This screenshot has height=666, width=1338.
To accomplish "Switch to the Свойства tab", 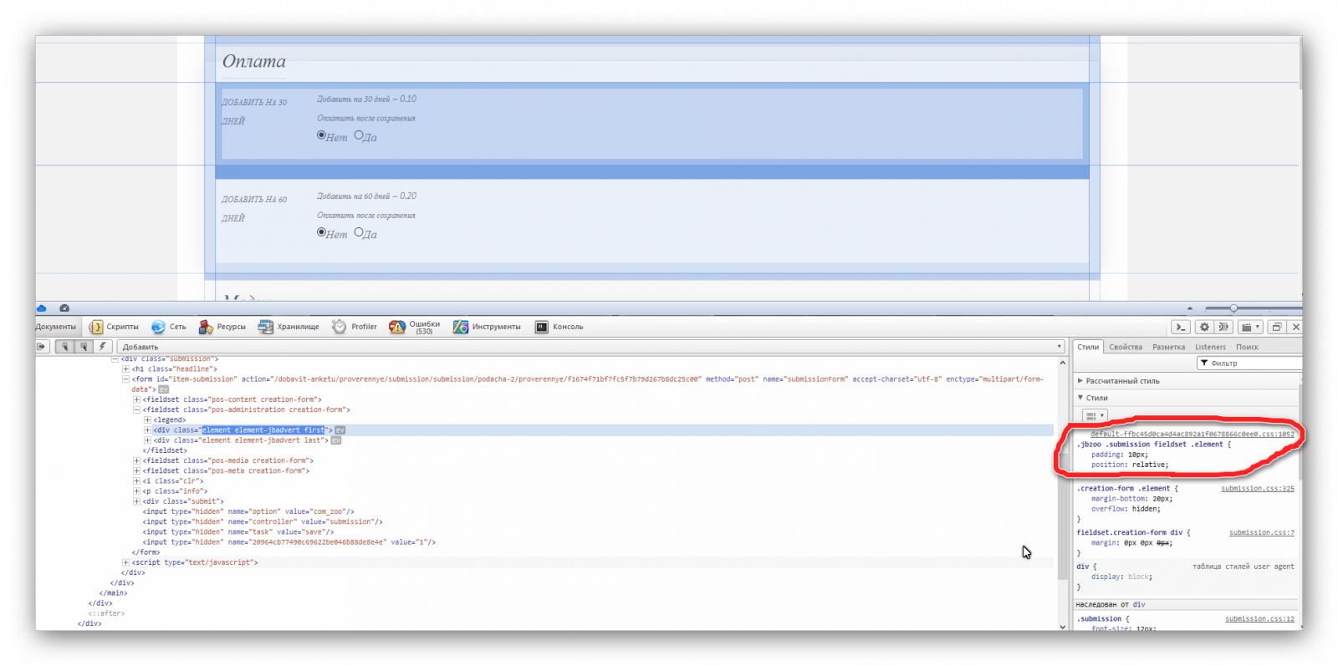I will (x=1125, y=347).
